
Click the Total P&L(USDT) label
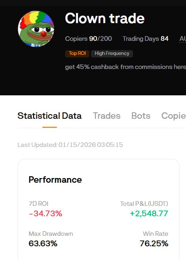[x=144, y=204]
